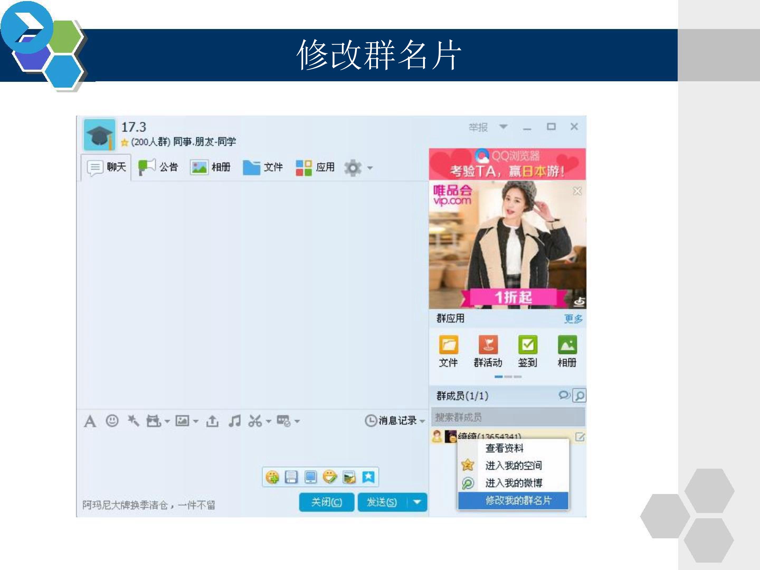Open the emoji smiley picker
Viewport: 760px width, 570px height.
112,421
